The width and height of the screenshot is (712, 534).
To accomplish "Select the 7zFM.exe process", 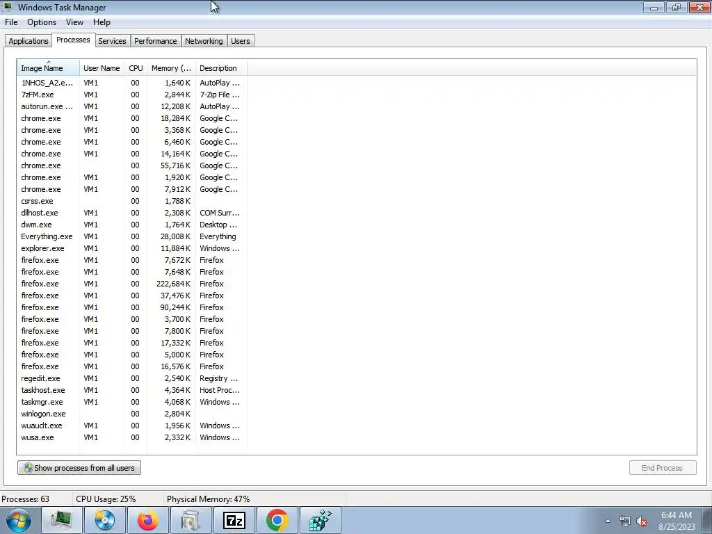I will tap(132, 95).
